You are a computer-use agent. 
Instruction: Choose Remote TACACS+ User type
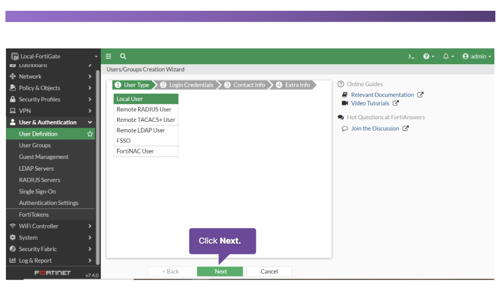[x=146, y=120]
